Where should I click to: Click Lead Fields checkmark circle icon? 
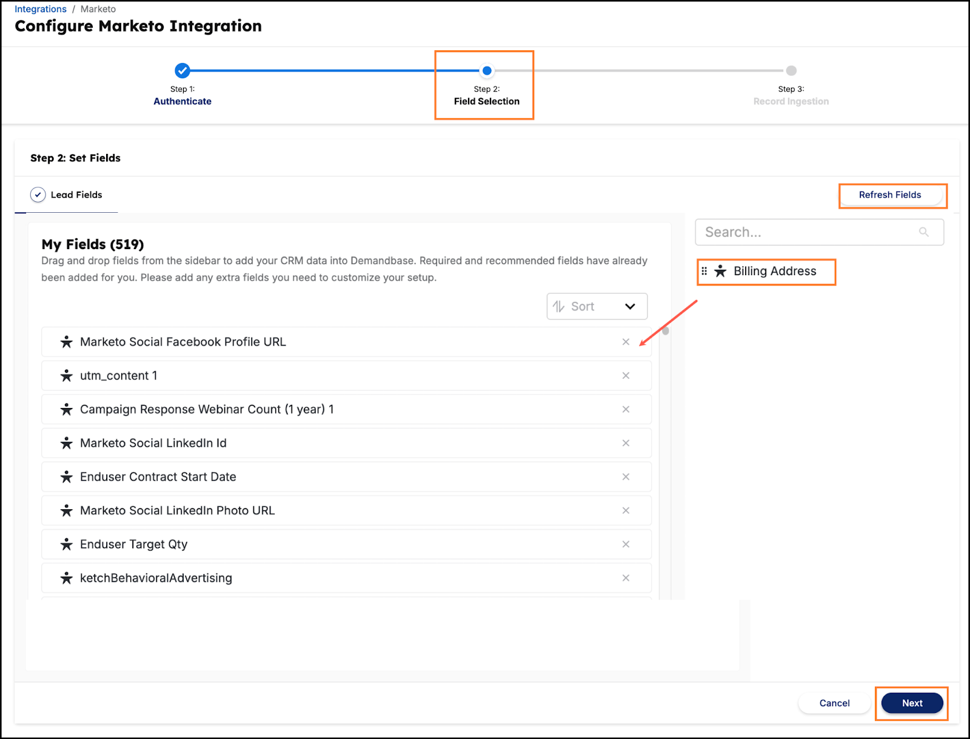pos(38,195)
